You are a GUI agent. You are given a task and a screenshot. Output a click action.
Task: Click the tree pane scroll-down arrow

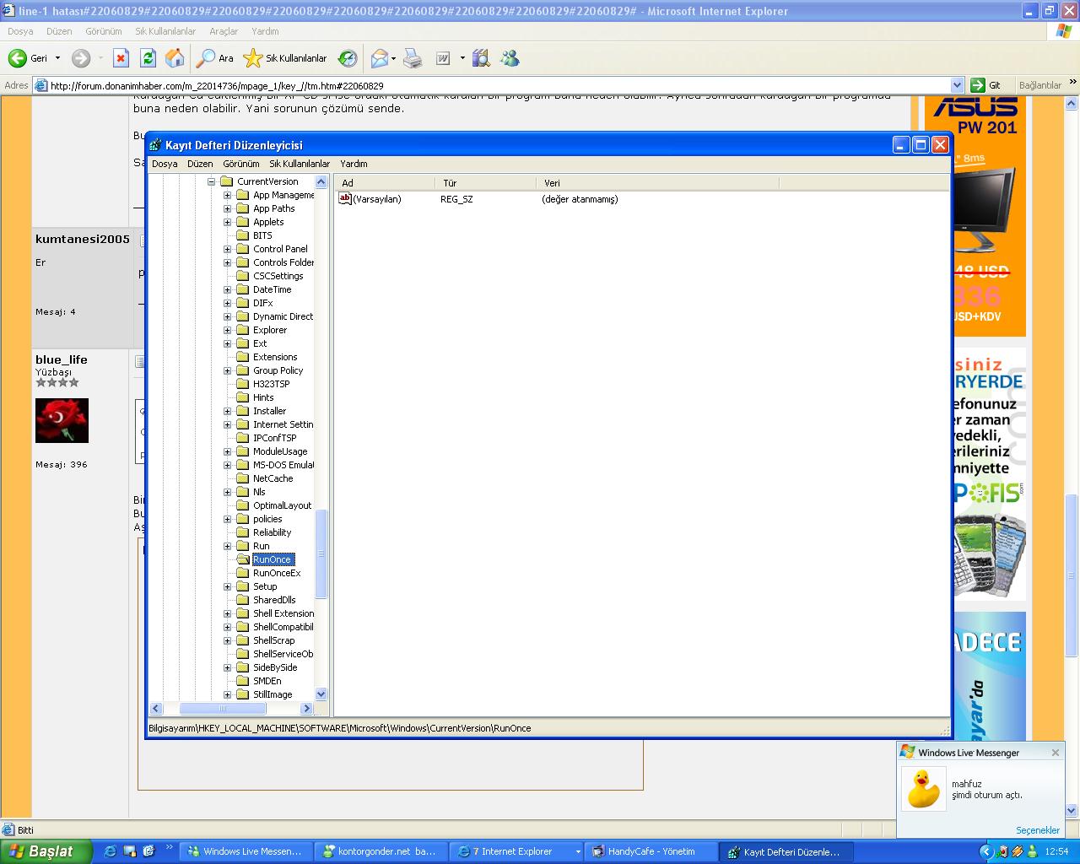(x=321, y=694)
